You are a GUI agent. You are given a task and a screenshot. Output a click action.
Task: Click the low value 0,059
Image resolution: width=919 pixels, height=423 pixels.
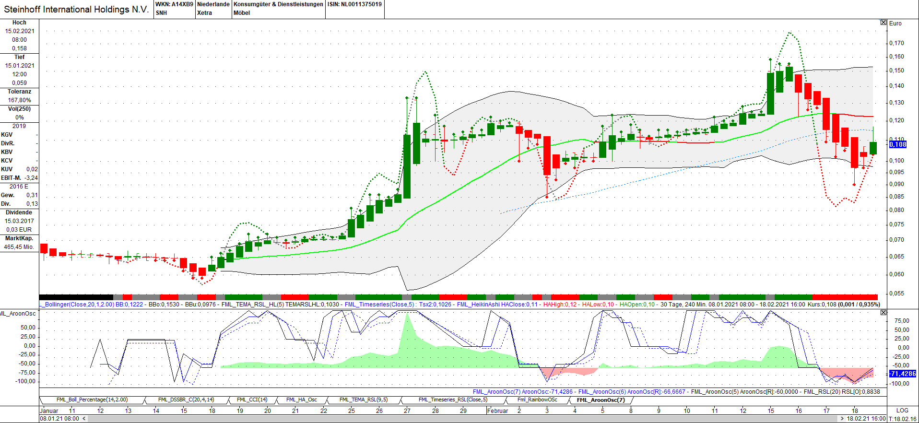[x=20, y=83]
